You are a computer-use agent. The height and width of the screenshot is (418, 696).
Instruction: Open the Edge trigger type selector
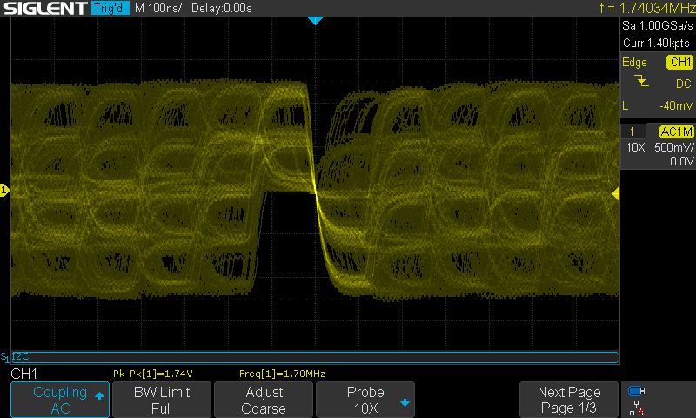633,63
